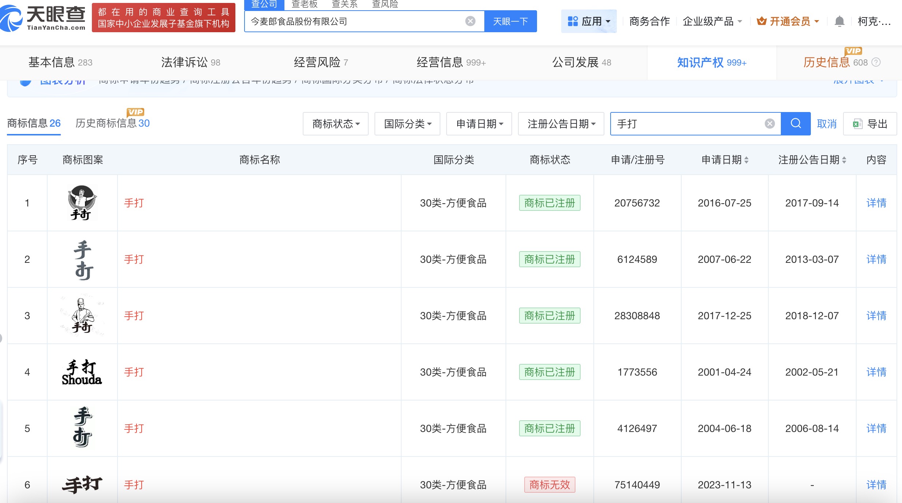Clear the 手打 trademark filter input
902x503 pixels.
point(769,124)
